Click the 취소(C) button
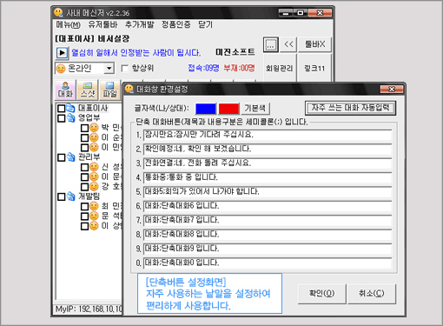This screenshot has height=326, width=443. [x=372, y=294]
